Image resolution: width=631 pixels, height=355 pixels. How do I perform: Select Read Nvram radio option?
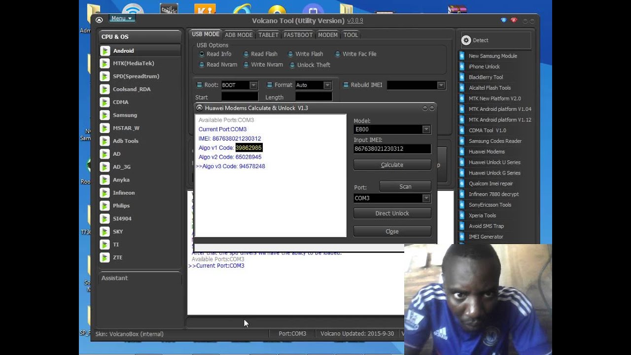point(218,65)
